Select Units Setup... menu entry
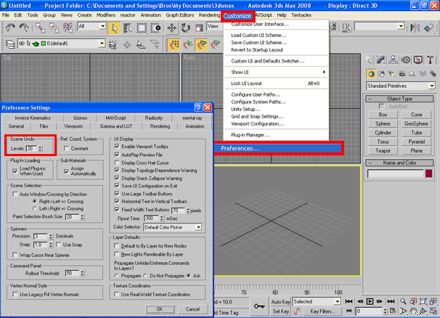 (x=245, y=109)
